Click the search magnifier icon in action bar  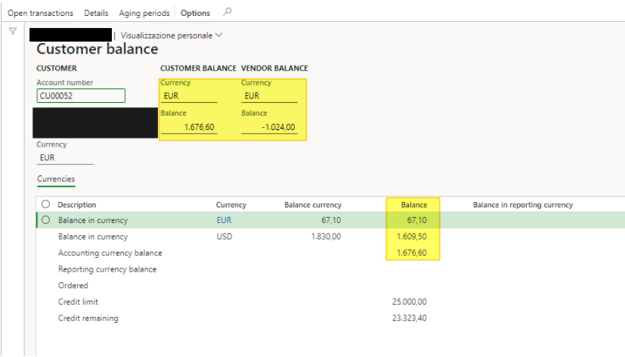point(227,12)
